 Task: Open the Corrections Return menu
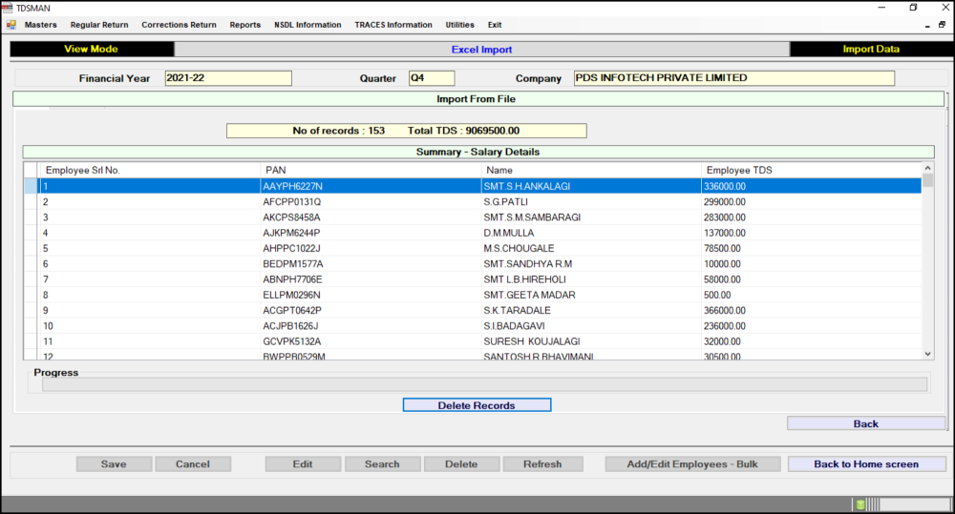(x=180, y=25)
